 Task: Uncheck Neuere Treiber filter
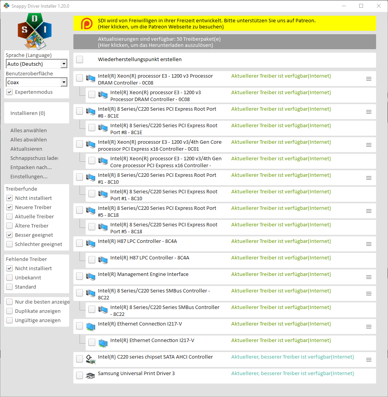tap(9, 207)
